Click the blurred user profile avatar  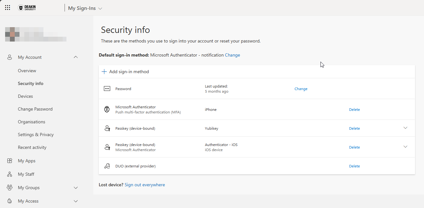tap(12, 35)
